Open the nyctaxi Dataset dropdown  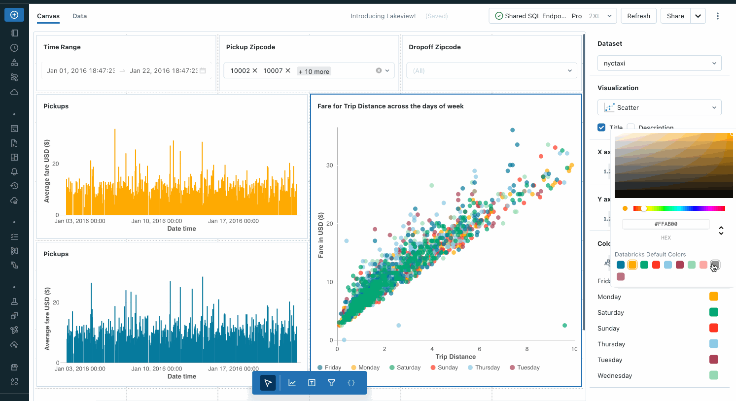click(x=659, y=63)
